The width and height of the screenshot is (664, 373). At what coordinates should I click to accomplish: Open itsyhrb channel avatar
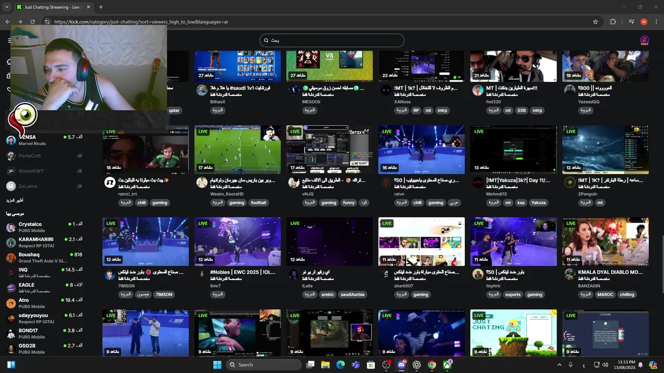coord(478,275)
